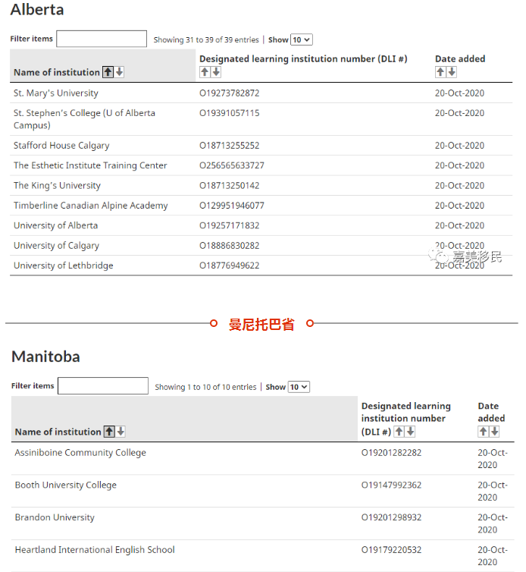Viewport: 526px width, 572px height.
Task: Click Manitoba Name of institution header
Action: coord(58,432)
